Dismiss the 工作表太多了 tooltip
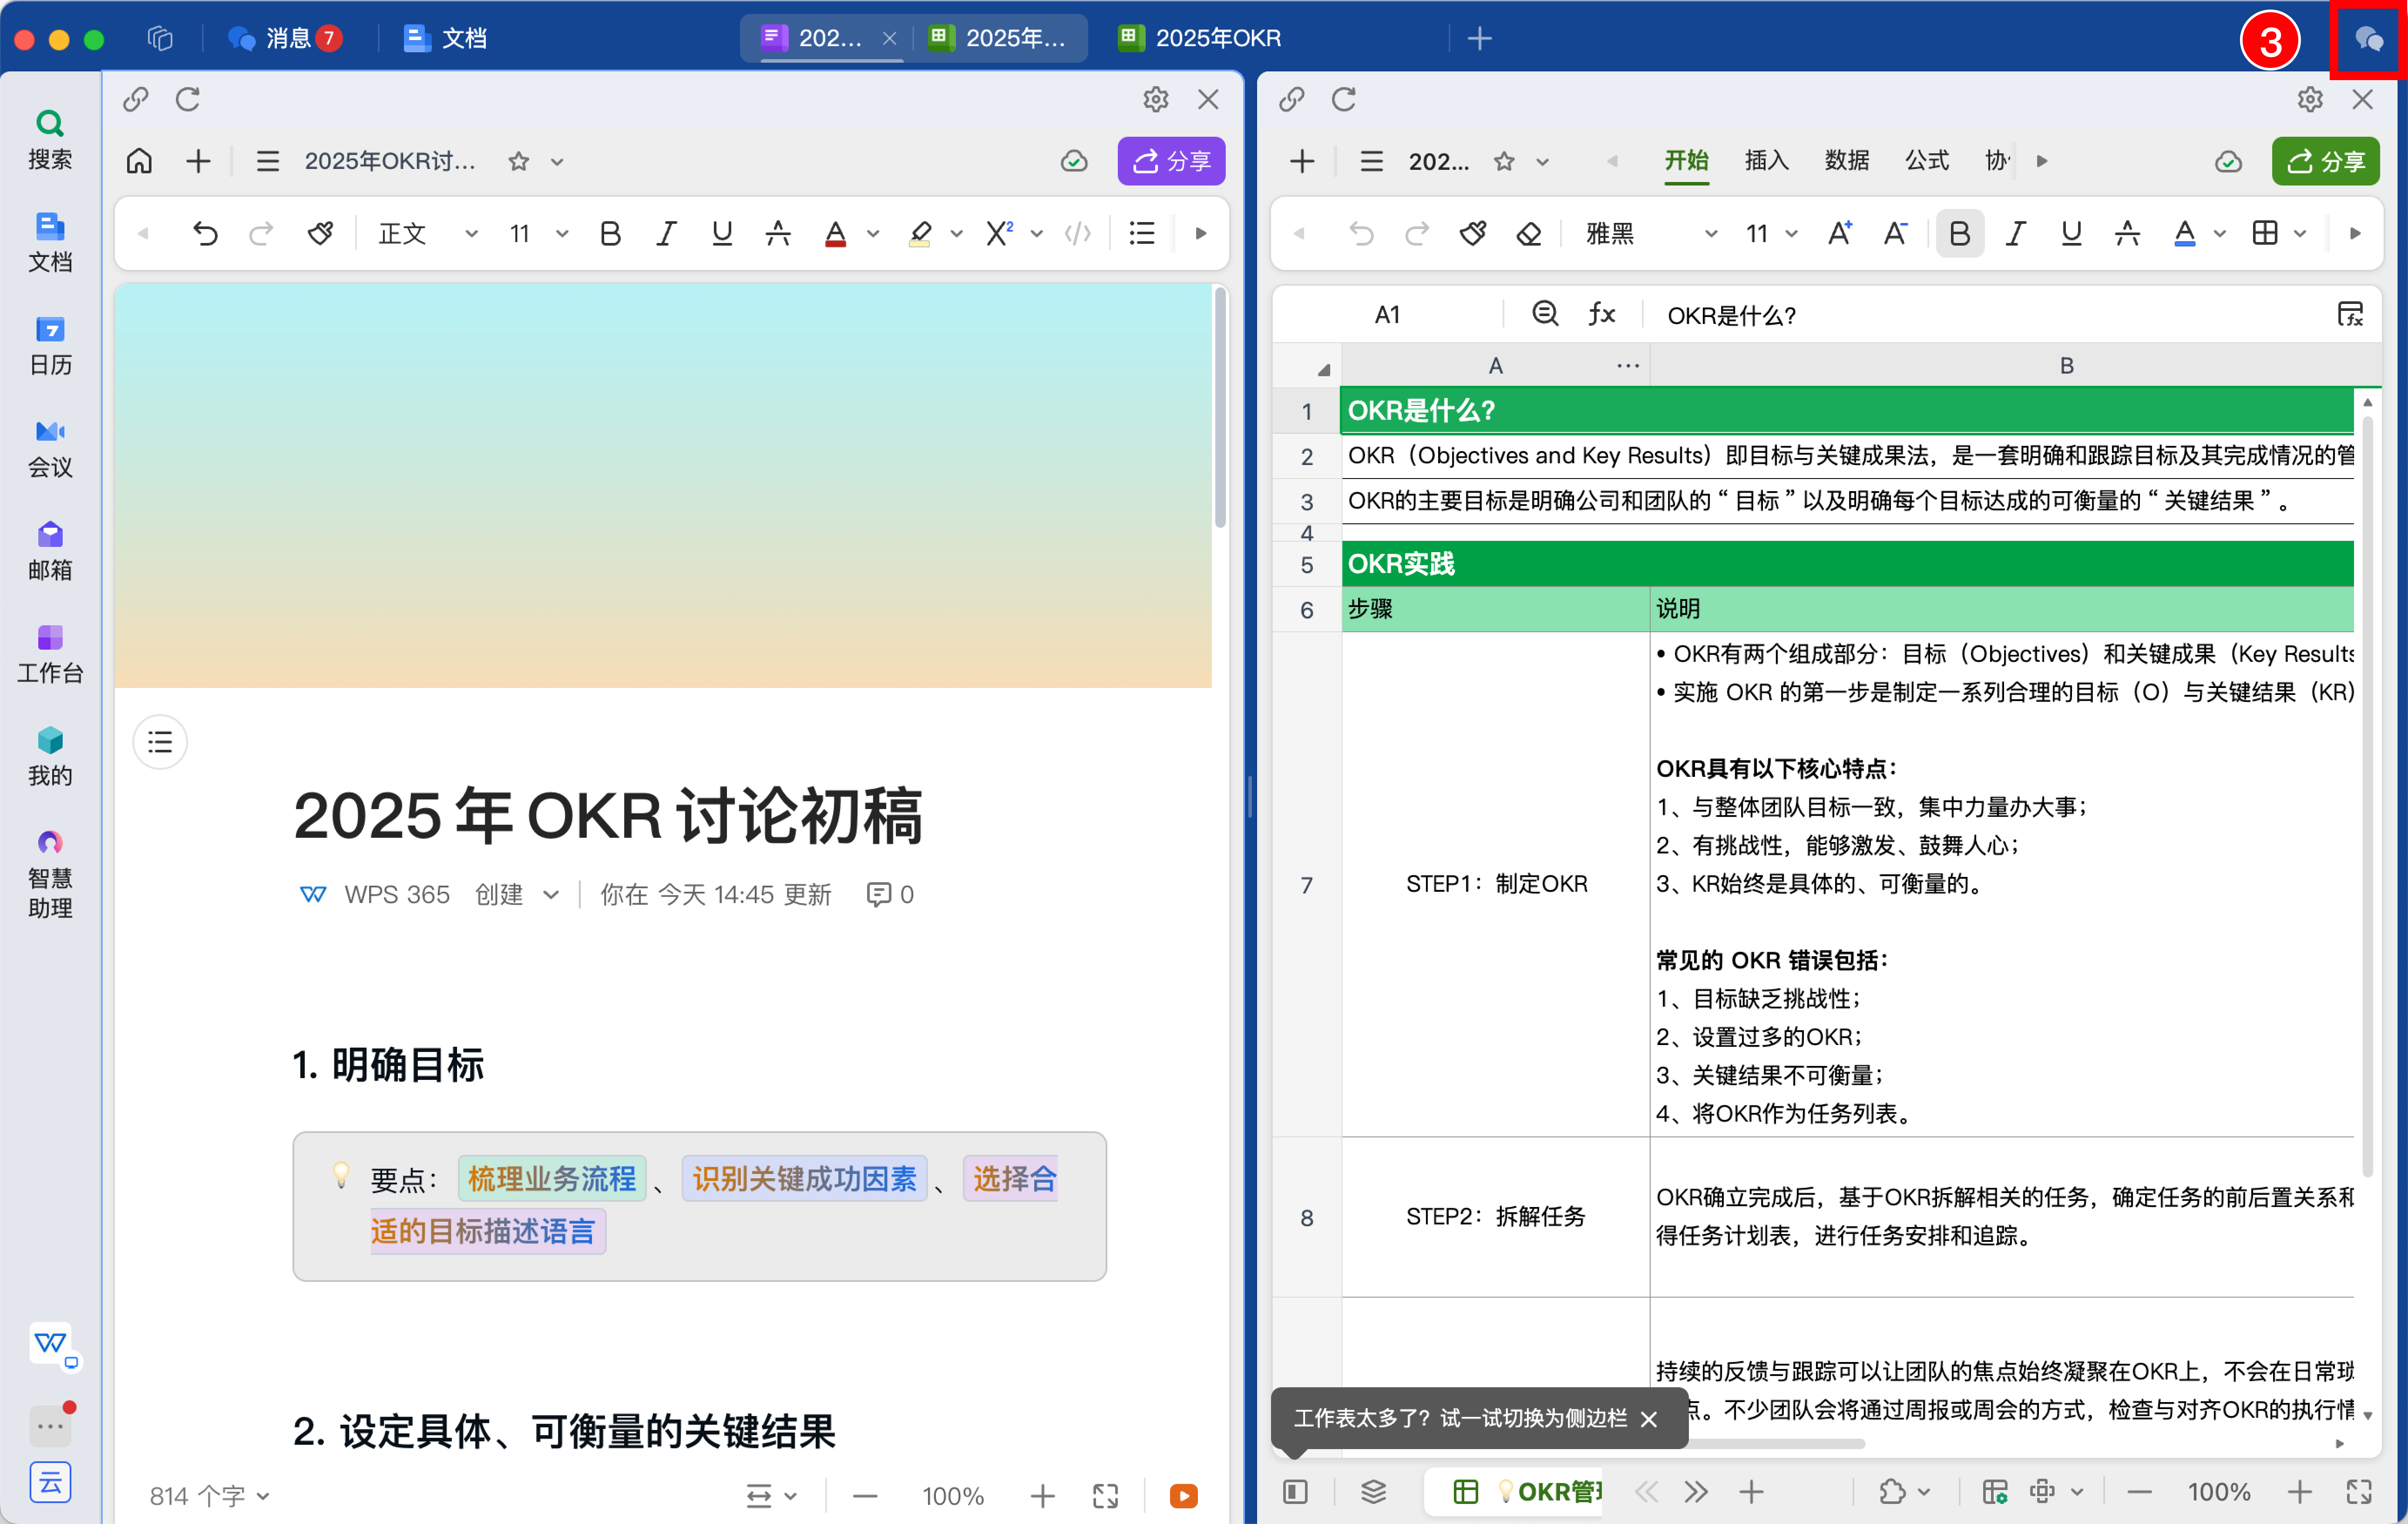This screenshot has height=1524, width=2408. click(x=1649, y=1419)
